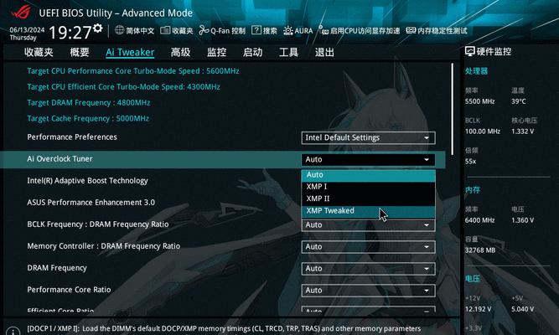Click the 内存稳定性测试 memory icon
Screen dimensions: 559x335
(411, 30)
